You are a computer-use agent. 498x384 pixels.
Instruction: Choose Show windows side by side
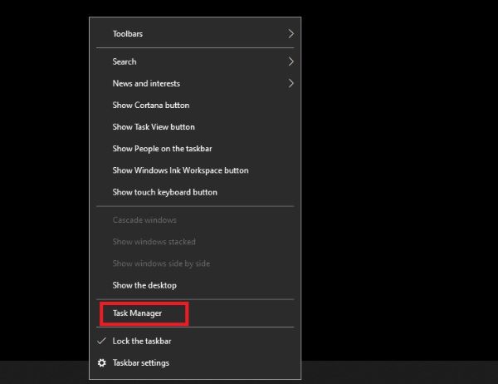pyautogui.click(x=195, y=263)
